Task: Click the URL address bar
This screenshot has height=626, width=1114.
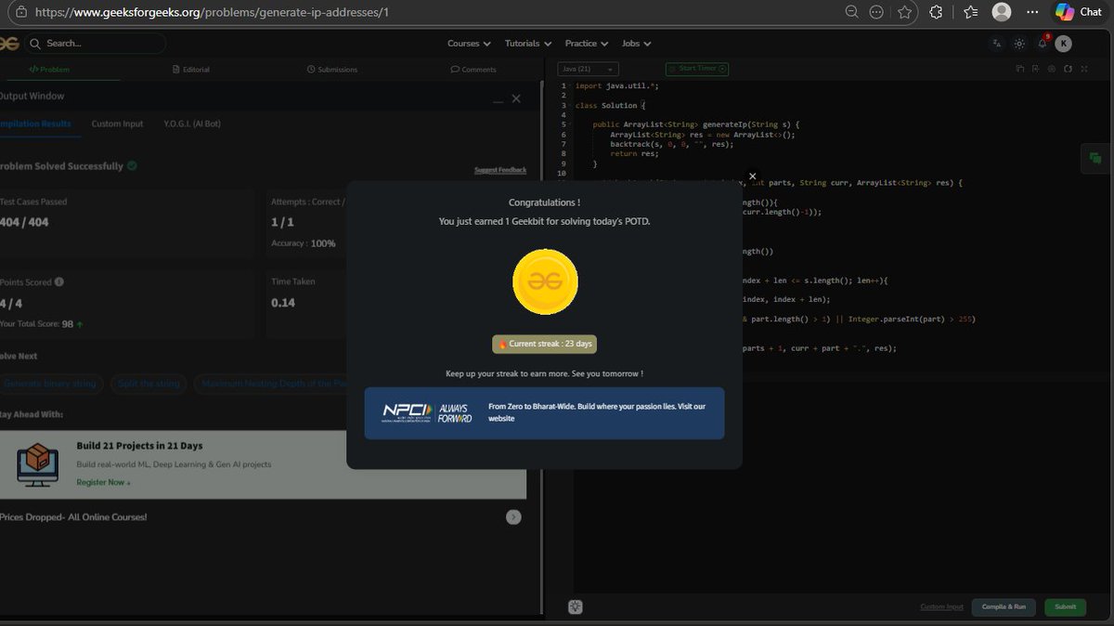Action: coord(427,13)
